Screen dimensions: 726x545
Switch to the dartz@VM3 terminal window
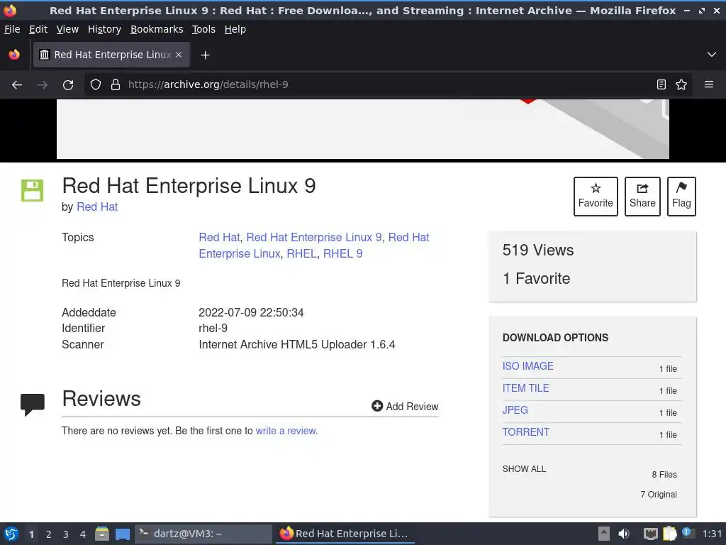(x=203, y=534)
